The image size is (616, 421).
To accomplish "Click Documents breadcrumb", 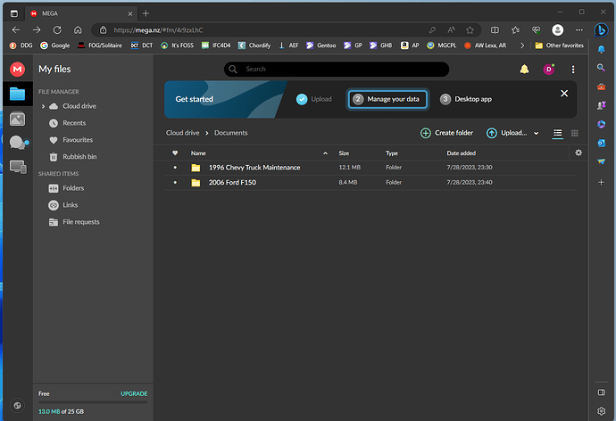I will pos(230,133).
